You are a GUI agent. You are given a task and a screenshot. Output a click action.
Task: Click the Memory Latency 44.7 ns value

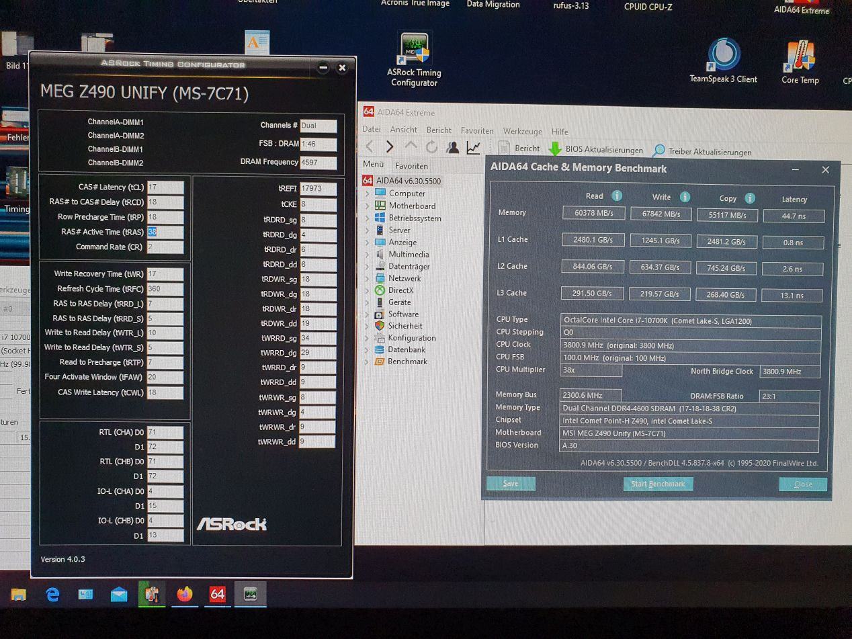(793, 216)
